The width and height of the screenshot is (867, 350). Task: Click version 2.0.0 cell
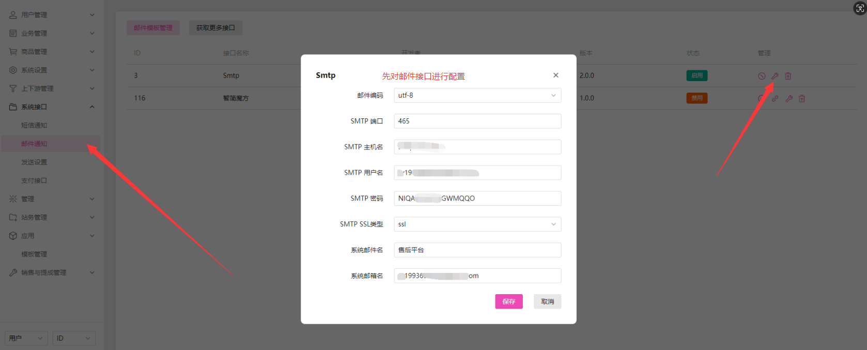click(x=587, y=75)
